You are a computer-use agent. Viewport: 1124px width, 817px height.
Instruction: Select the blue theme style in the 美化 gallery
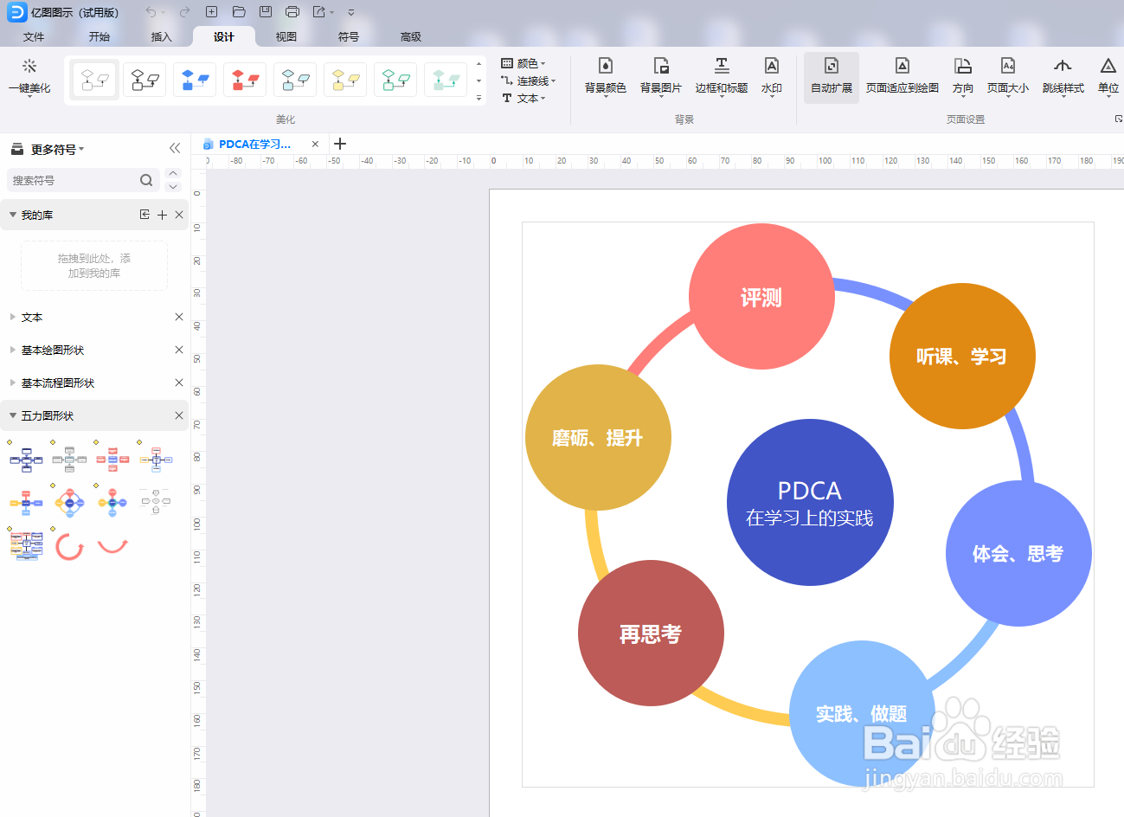[195, 78]
